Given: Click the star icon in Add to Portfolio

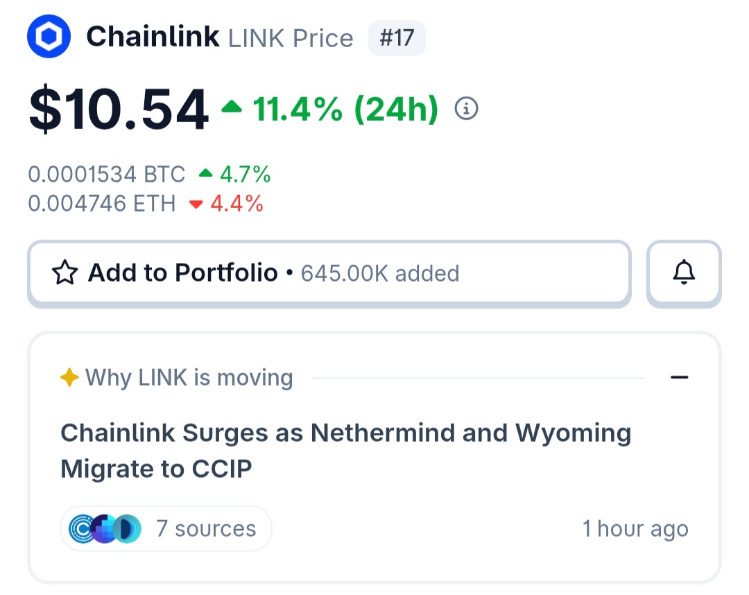Looking at the screenshot, I should [64, 273].
